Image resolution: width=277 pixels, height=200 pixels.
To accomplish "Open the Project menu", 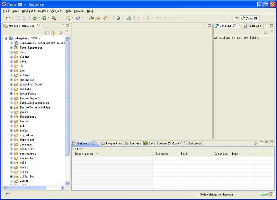I will pos(57,11).
